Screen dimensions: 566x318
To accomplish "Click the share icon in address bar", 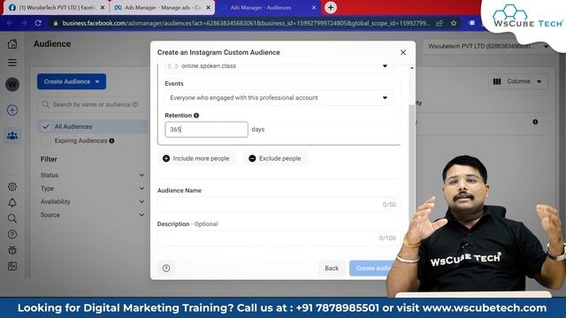I will point(440,23).
